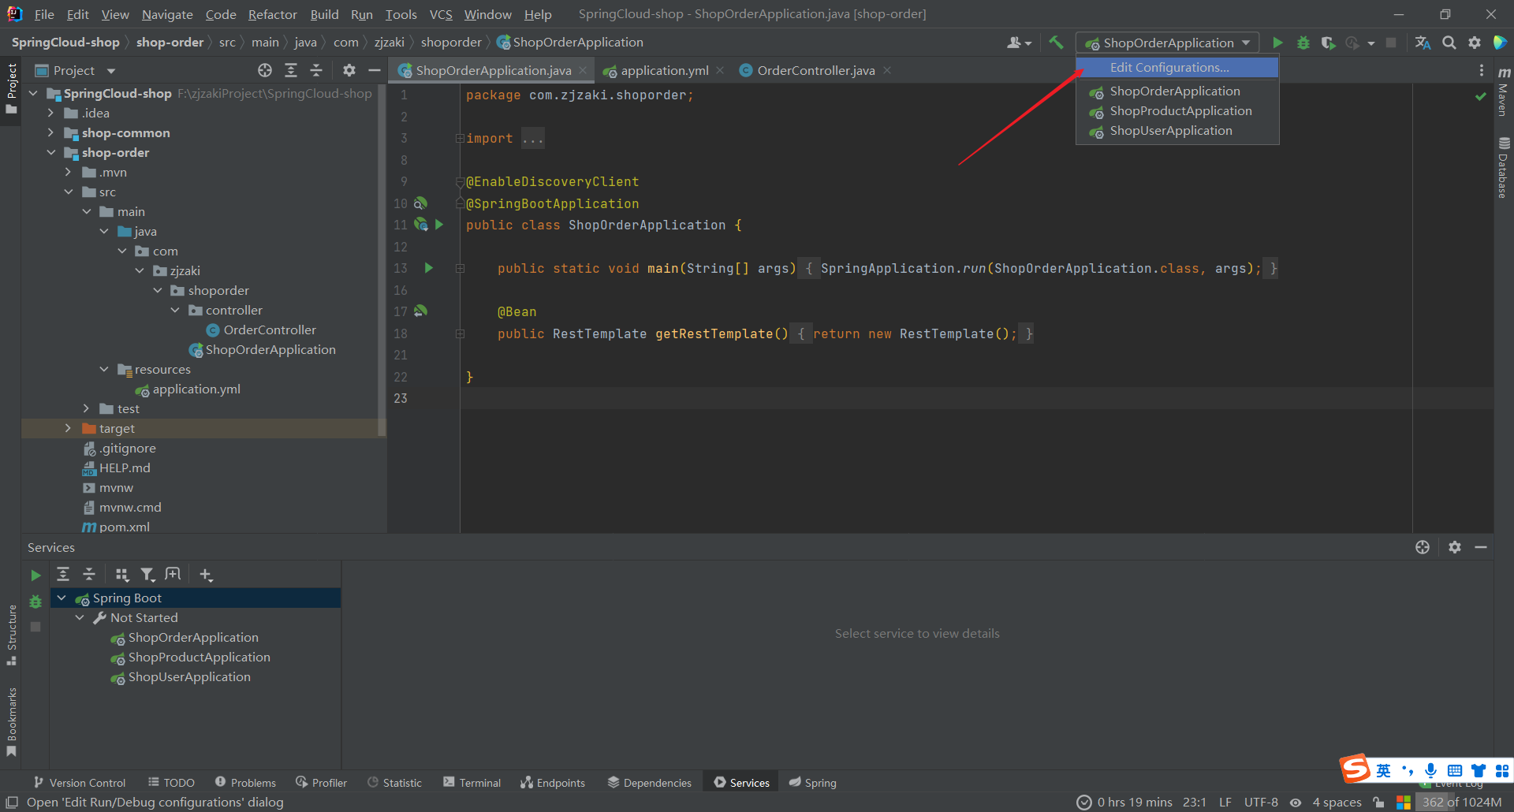This screenshot has height=812, width=1514.
Task: Open pom.xml in the Project tree
Action: pyautogui.click(x=124, y=527)
